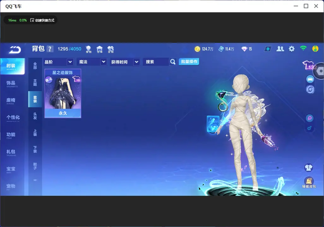Image resolution: width=324 pixels, height=227 pixels.
Task: Click the 魔法 badge on the outfit card
Action: click(49, 79)
